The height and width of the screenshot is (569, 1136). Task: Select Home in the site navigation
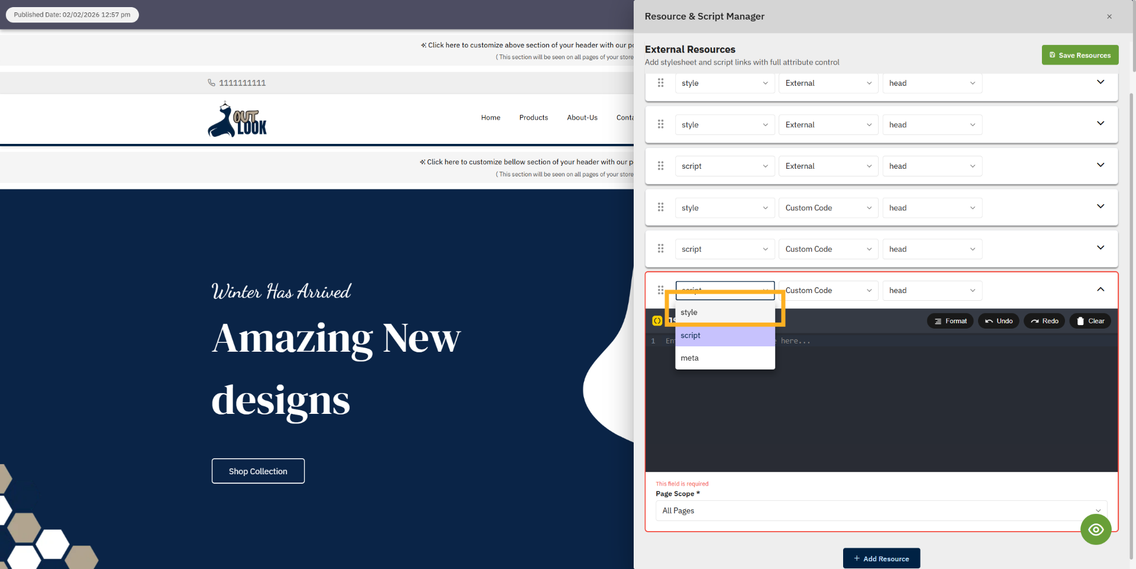pos(490,118)
